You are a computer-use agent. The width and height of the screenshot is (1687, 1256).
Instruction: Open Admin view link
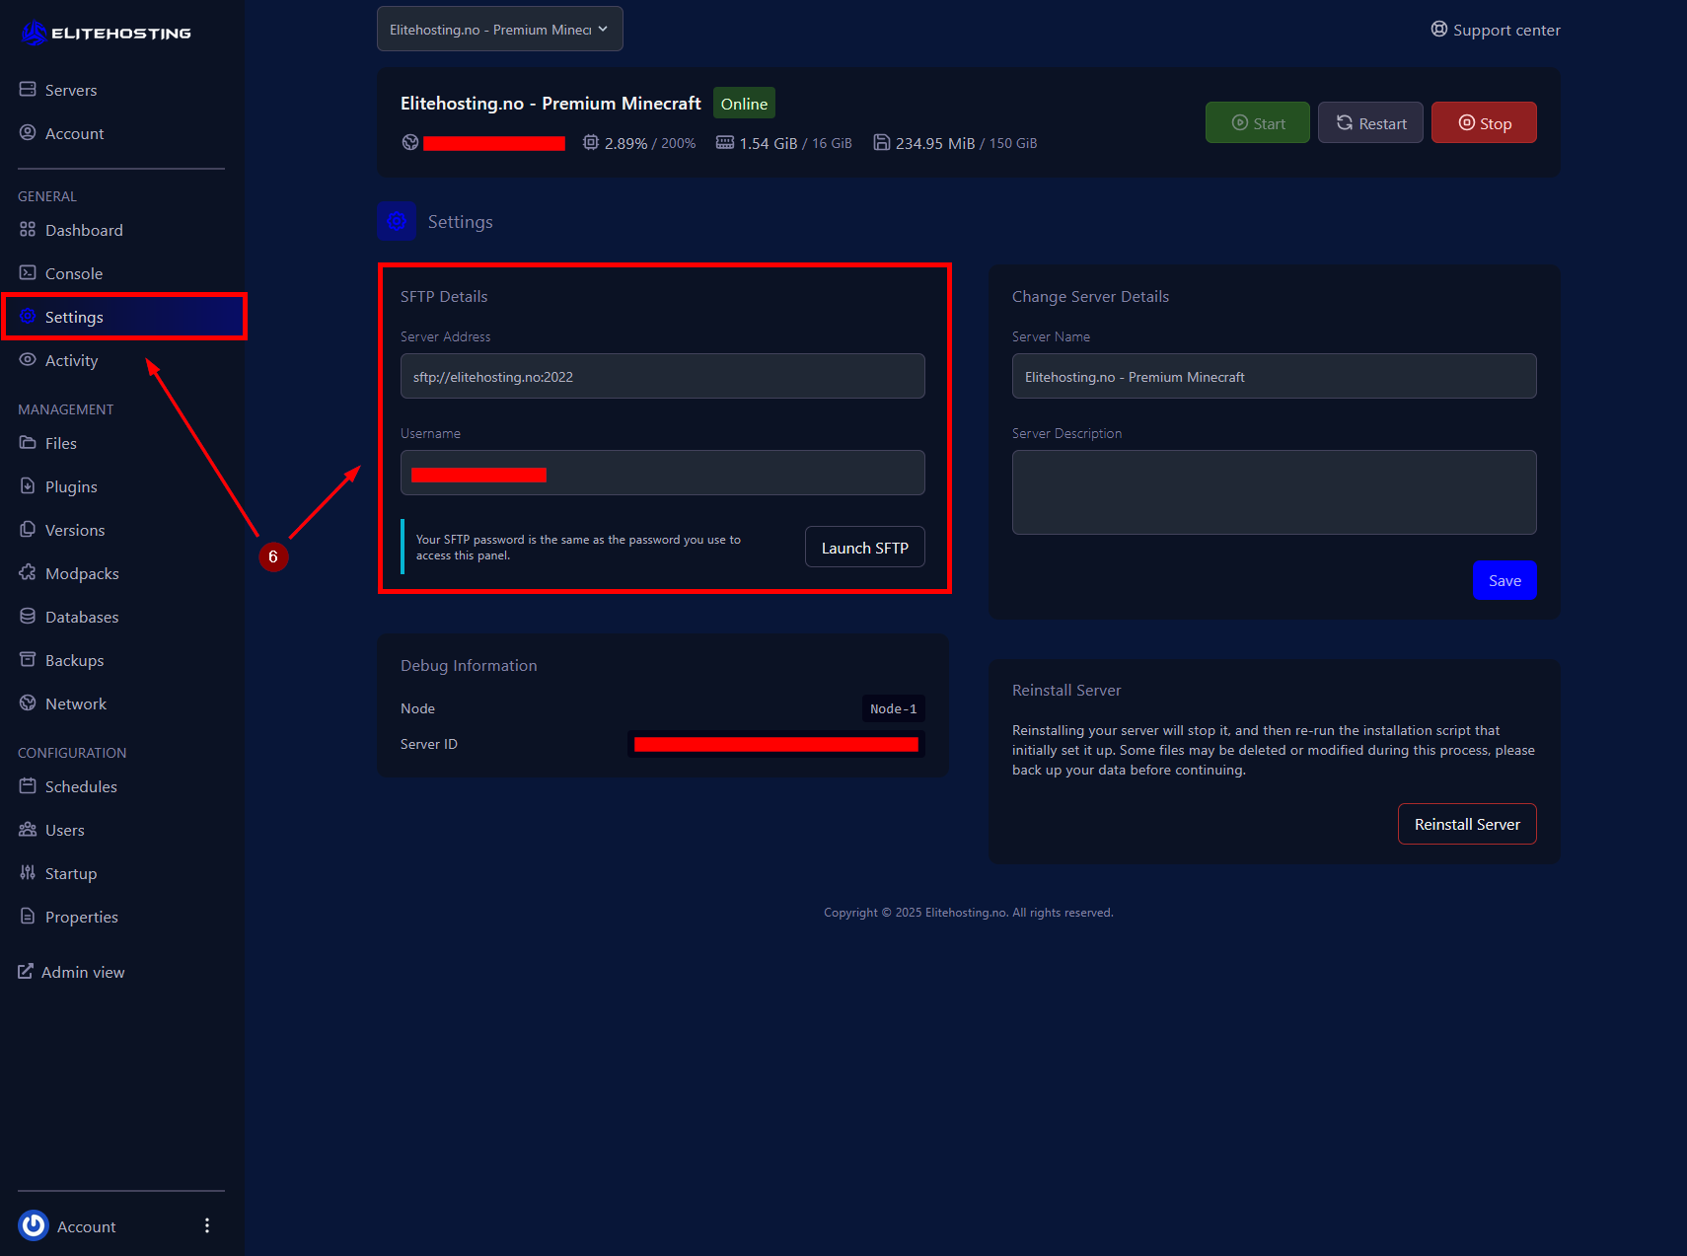point(72,972)
